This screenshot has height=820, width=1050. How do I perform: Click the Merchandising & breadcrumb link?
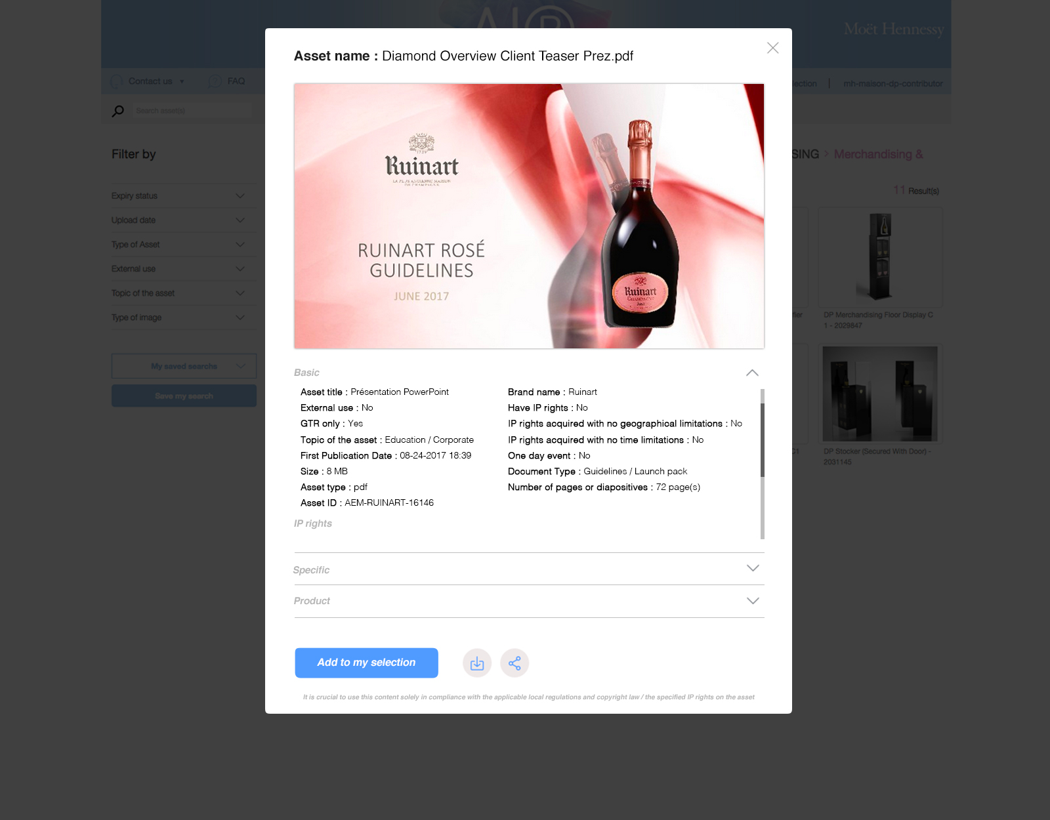(878, 154)
